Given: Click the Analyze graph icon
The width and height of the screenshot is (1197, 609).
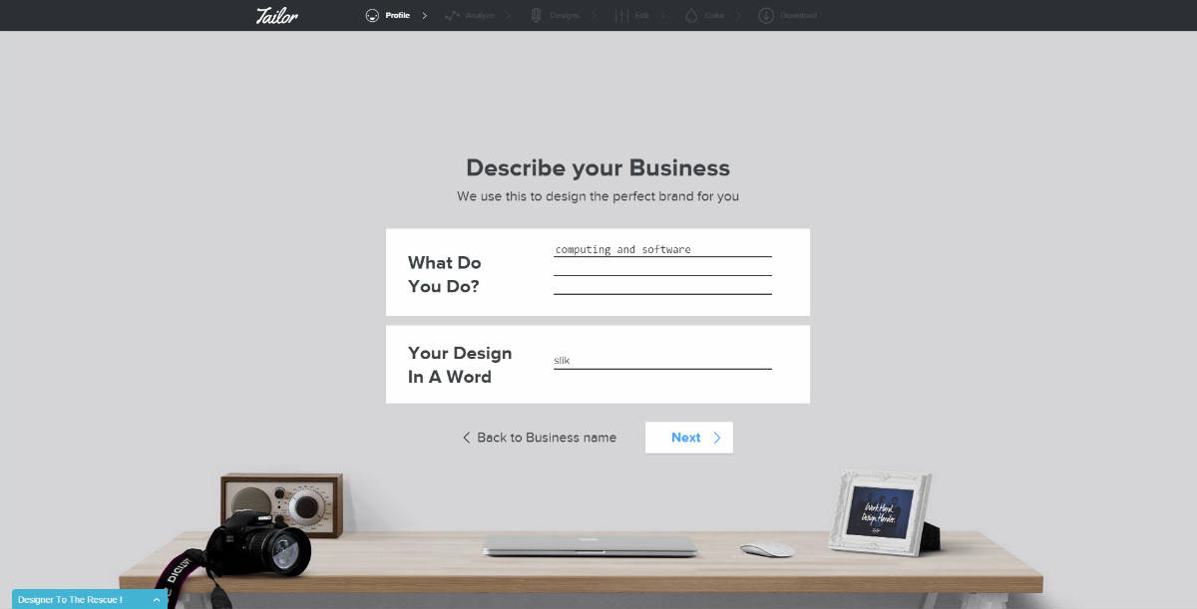Looking at the screenshot, I should click(452, 15).
